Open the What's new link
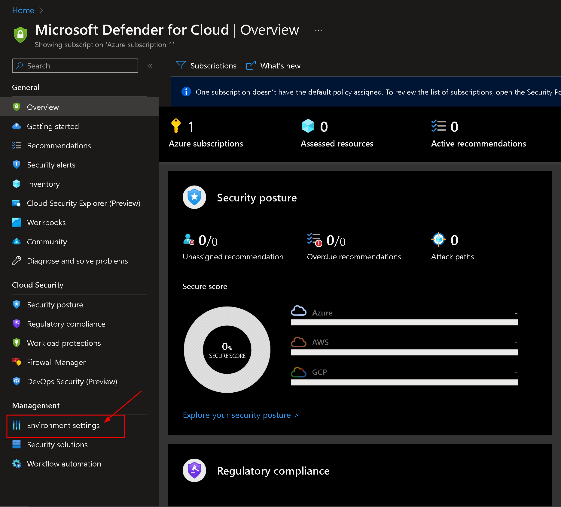 pos(273,66)
